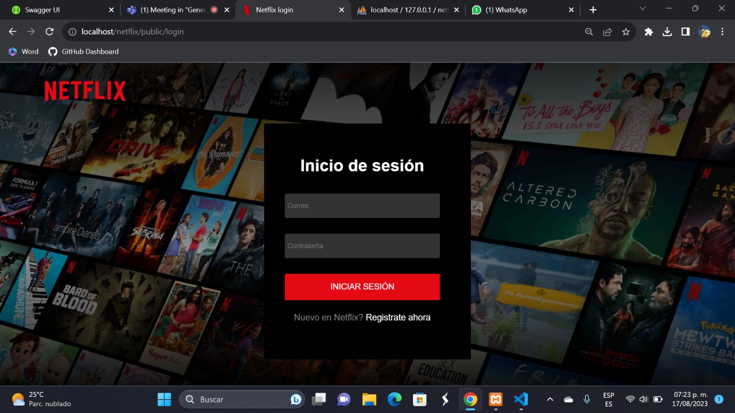This screenshot has width=735, height=413.
Task: Click the Netflix logo
Action: click(x=85, y=91)
